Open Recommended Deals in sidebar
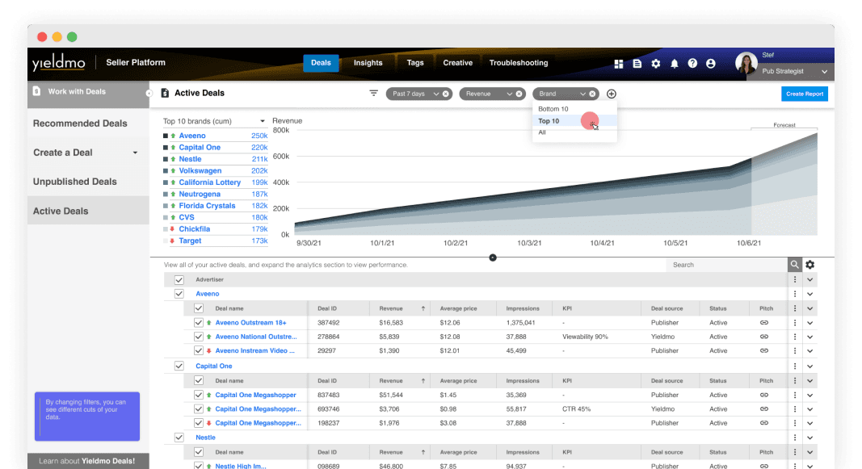 pyautogui.click(x=80, y=124)
